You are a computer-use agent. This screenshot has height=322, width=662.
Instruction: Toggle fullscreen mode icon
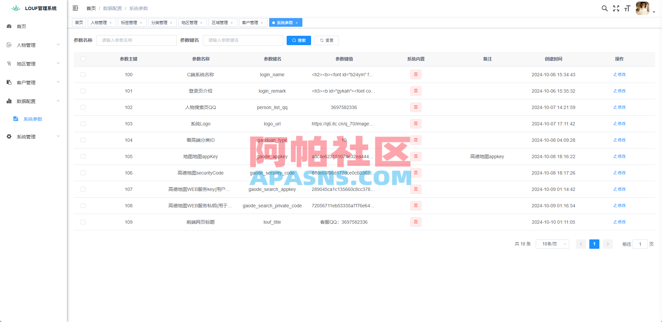click(616, 8)
